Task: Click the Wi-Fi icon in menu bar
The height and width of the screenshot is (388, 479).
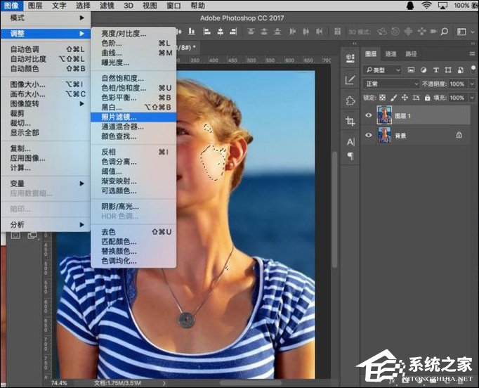Action: pos(426,5)
